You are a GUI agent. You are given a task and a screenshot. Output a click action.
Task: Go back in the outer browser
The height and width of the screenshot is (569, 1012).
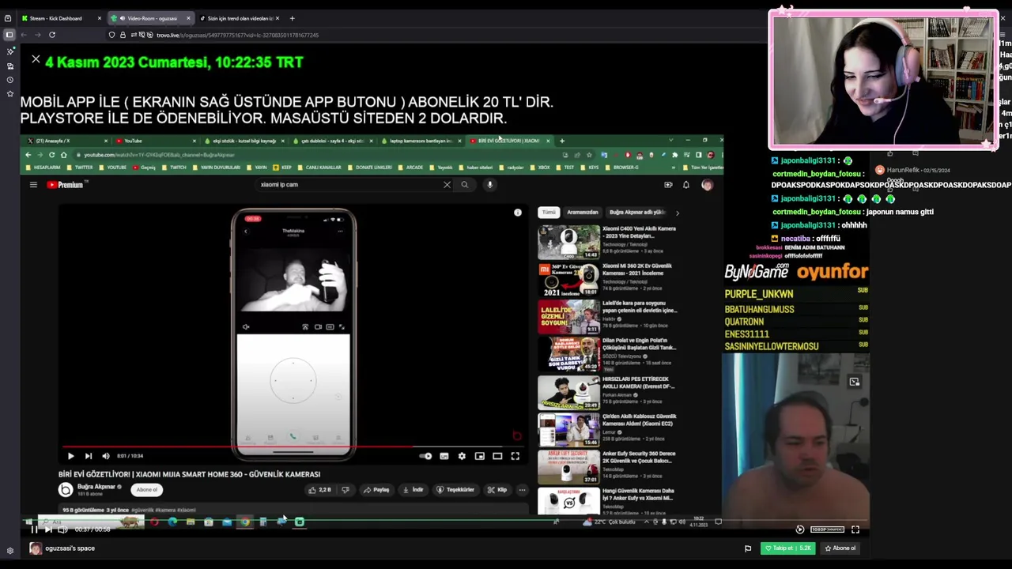click(x=24, y=35)
